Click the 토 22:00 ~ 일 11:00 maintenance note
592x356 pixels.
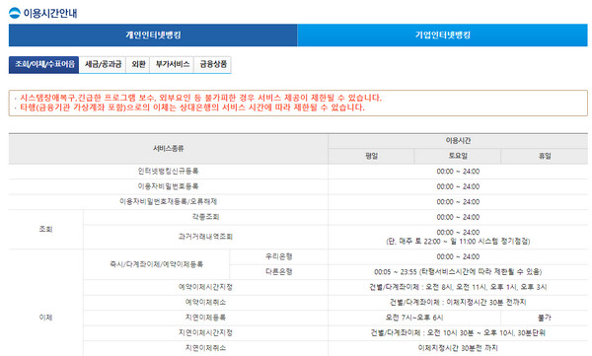tap(458, 242)
